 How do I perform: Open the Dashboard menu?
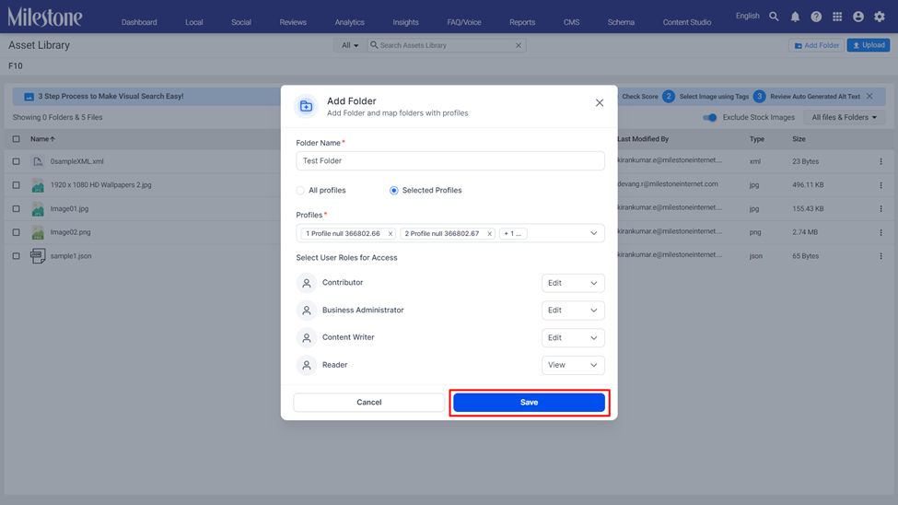[x=139, y=22]
